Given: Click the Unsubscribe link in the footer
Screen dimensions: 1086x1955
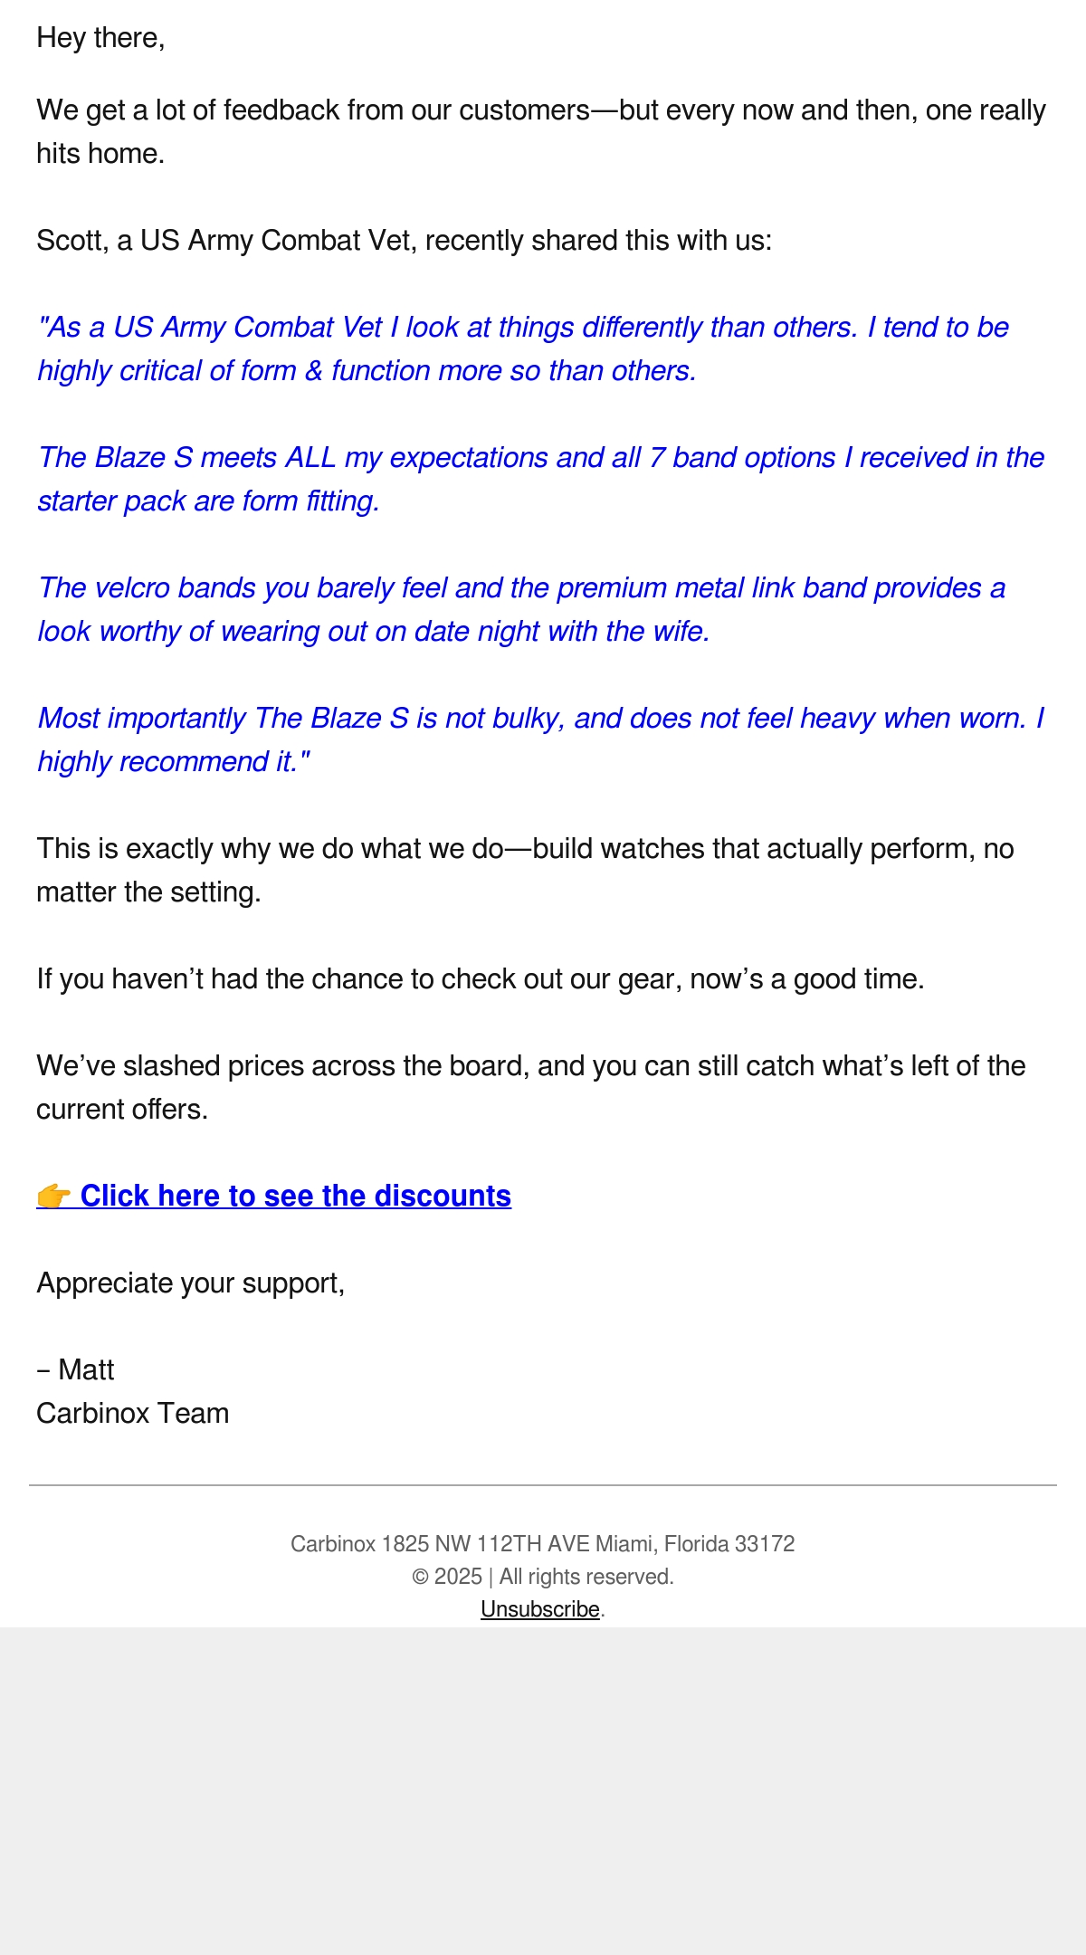Looking at the screenshot, I should tap(540, 1608).
